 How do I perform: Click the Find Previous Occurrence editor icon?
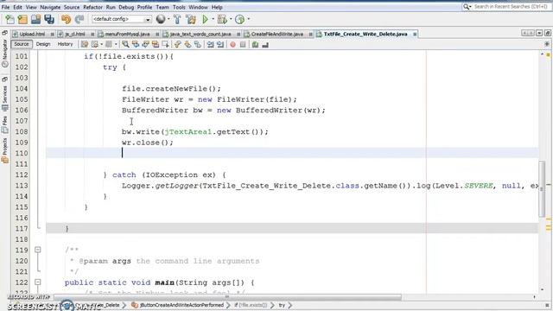click(x=136, y=44)
